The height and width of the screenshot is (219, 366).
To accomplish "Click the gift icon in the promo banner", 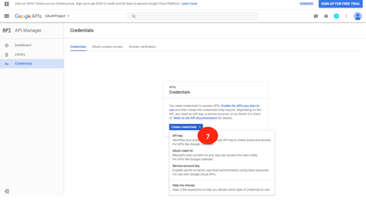I will tap(7, 4).
